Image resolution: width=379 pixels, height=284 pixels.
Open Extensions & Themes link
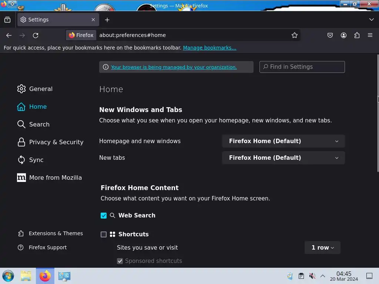click(x=50, y=234)
